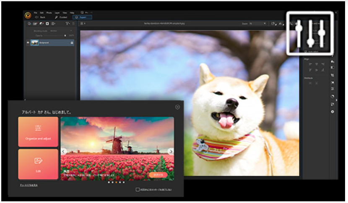Open the Zoom level dropdown

257,24
